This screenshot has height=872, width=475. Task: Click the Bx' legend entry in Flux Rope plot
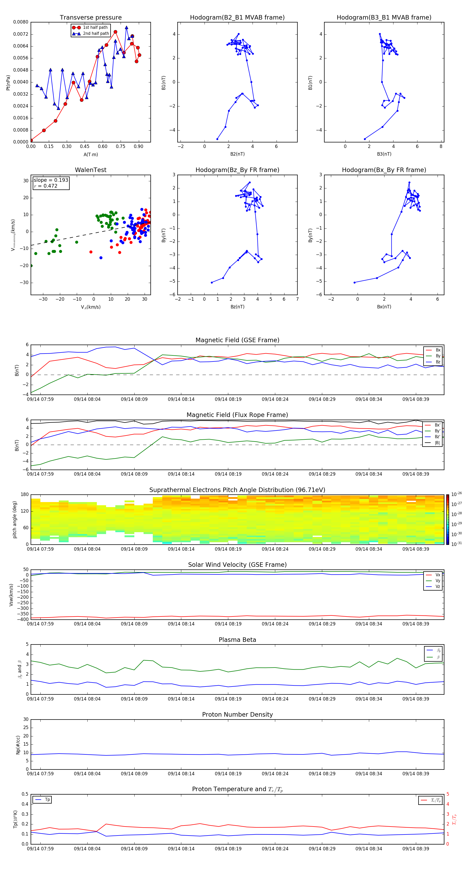click(x=433, y=425)
